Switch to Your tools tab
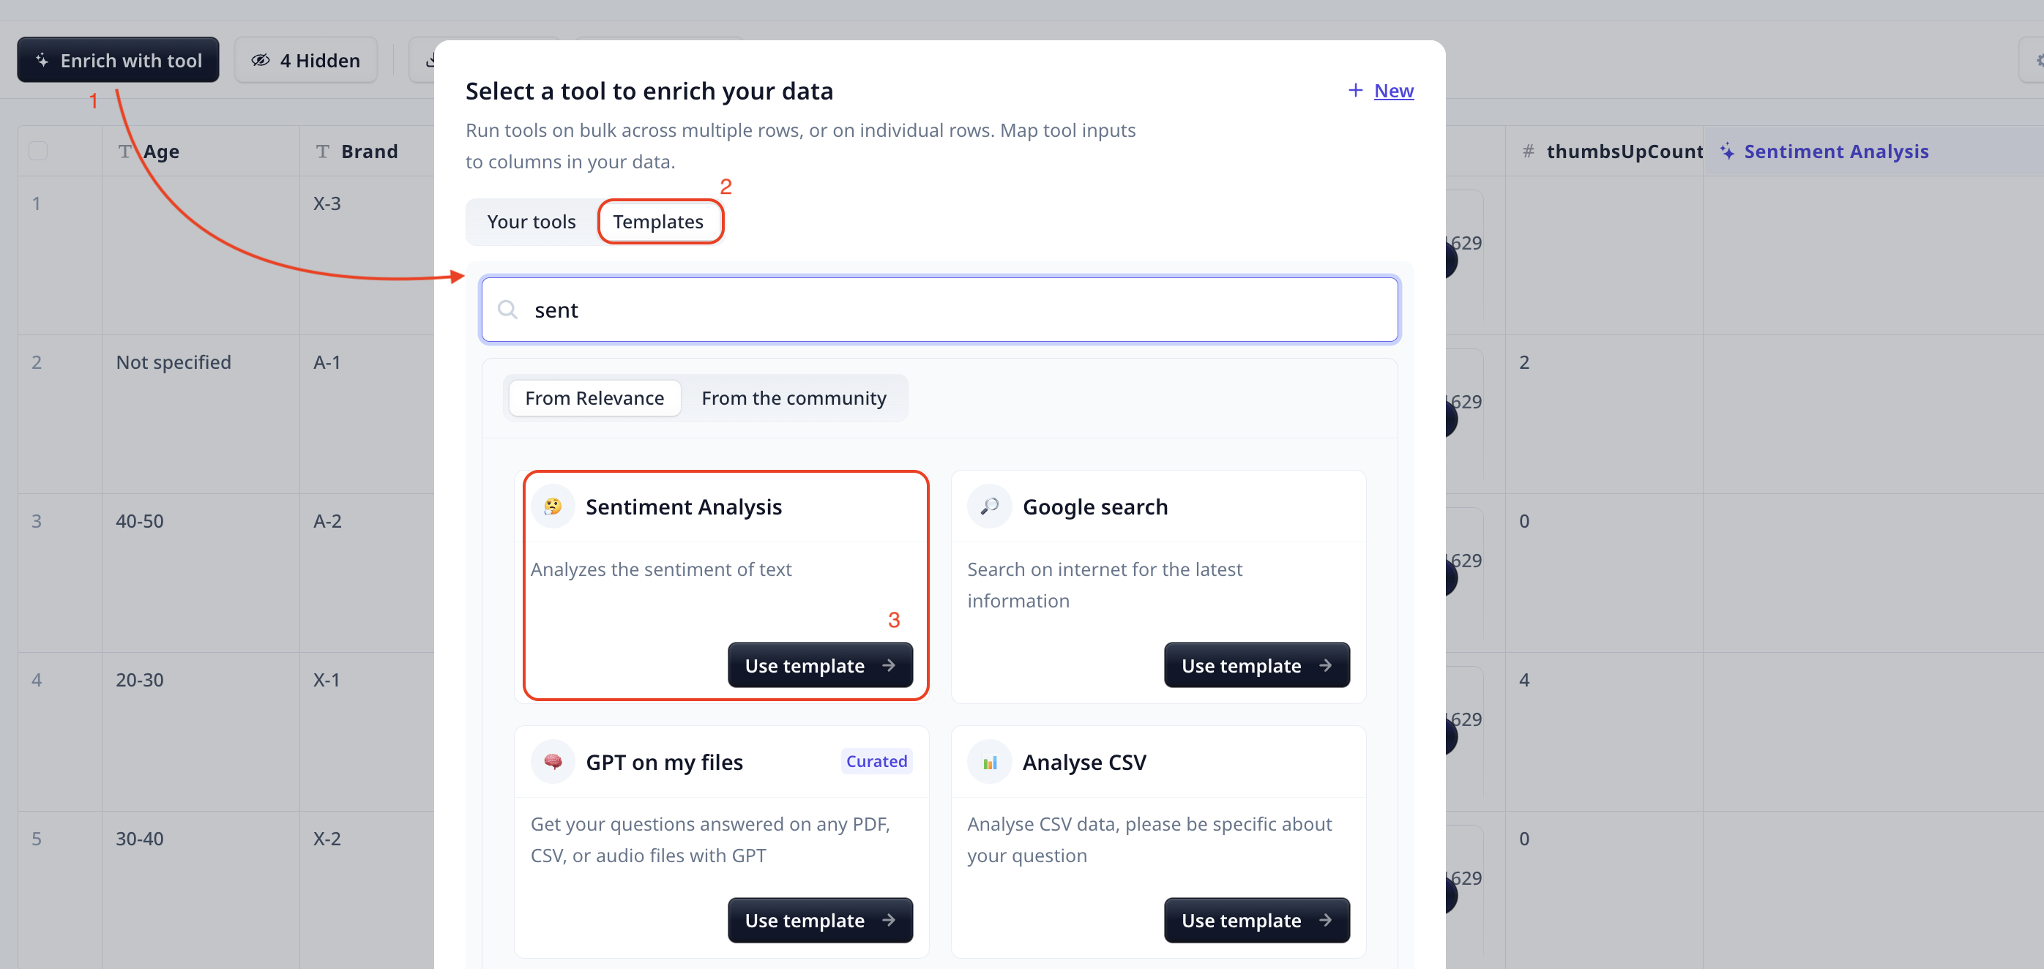 point(531,221)
